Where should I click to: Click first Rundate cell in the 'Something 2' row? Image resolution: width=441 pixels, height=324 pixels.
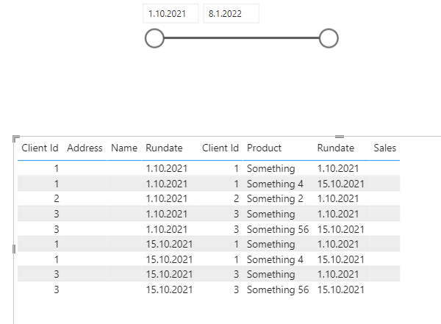167,198
